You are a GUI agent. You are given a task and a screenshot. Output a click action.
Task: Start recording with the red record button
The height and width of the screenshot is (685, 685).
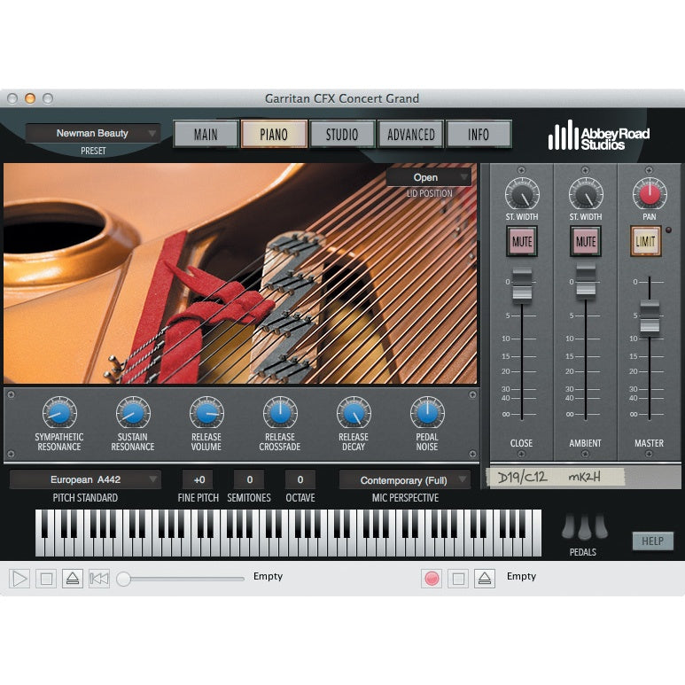tap(432, 579)
